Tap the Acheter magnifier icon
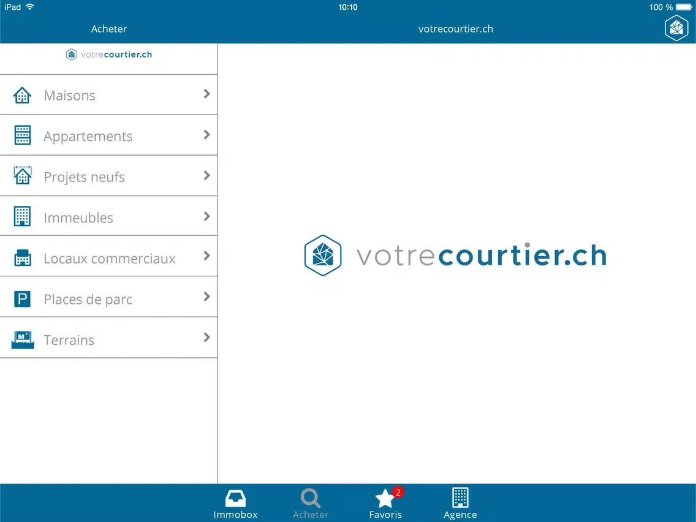Screen dimensions: 696x522 [x=310, y=498]
